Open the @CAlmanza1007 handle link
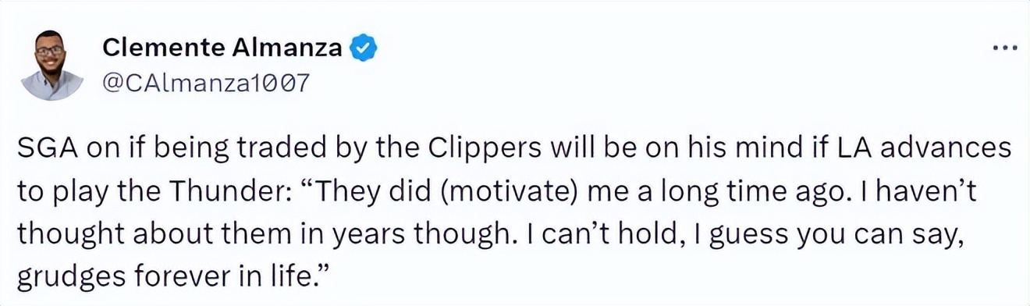The image size is (1030, 306). click(206, 83)
